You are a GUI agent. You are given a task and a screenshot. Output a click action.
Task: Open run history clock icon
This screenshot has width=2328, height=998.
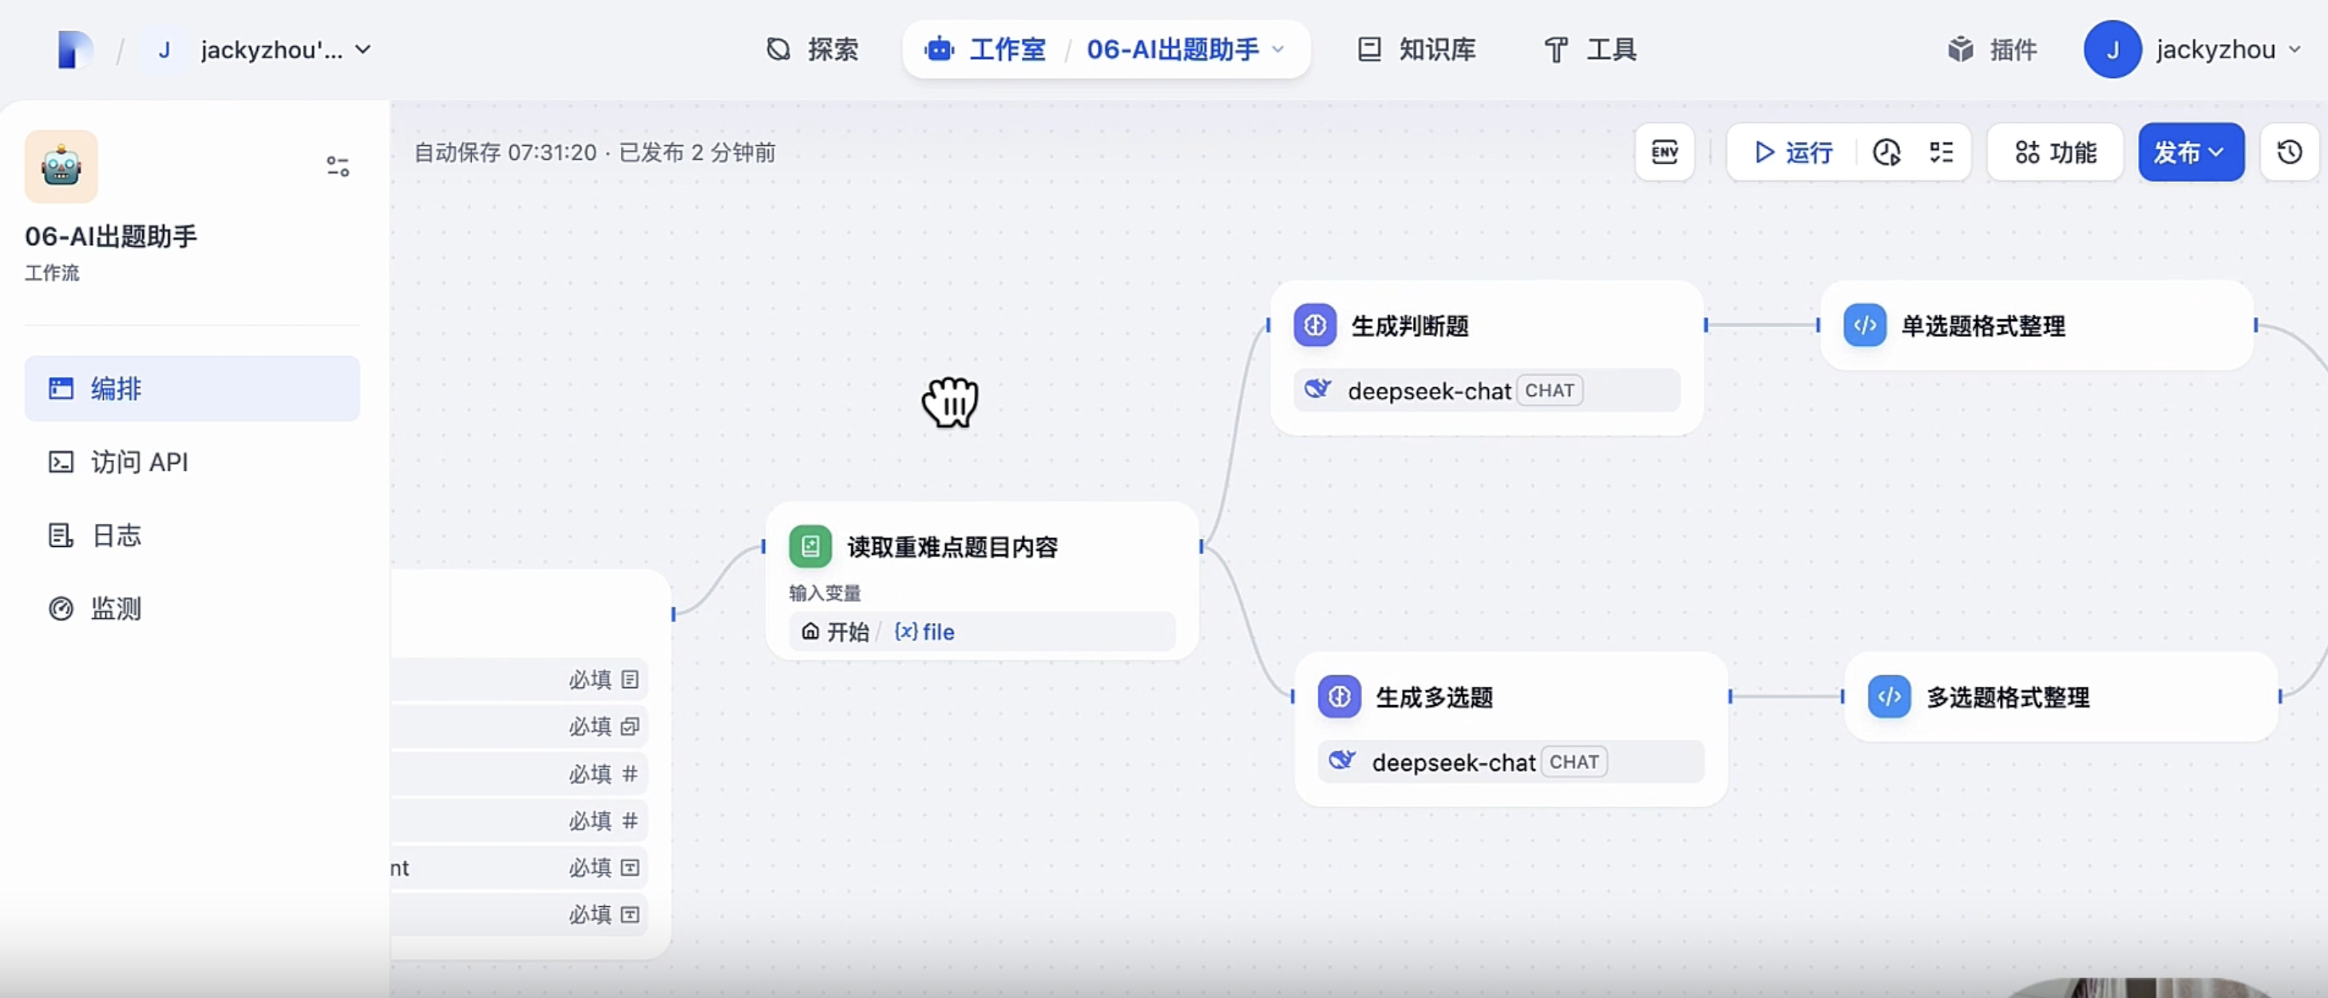pos(1886,152)
